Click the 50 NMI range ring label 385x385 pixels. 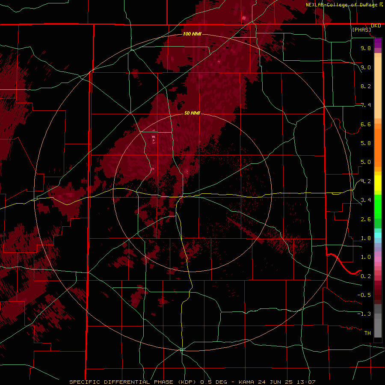192,113
